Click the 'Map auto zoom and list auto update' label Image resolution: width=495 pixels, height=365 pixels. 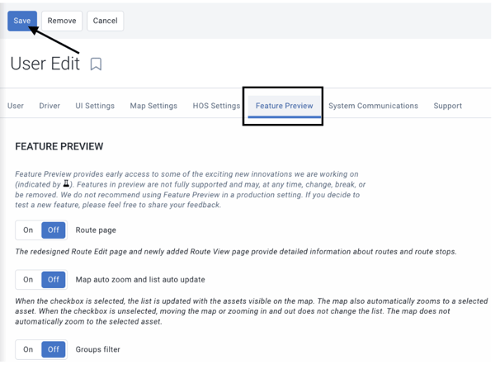[140, 280]
